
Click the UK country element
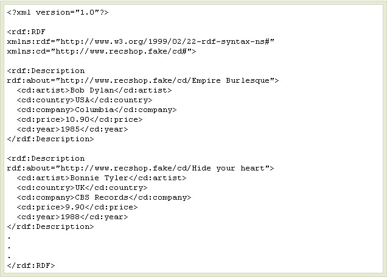click(x=82, y=188)
